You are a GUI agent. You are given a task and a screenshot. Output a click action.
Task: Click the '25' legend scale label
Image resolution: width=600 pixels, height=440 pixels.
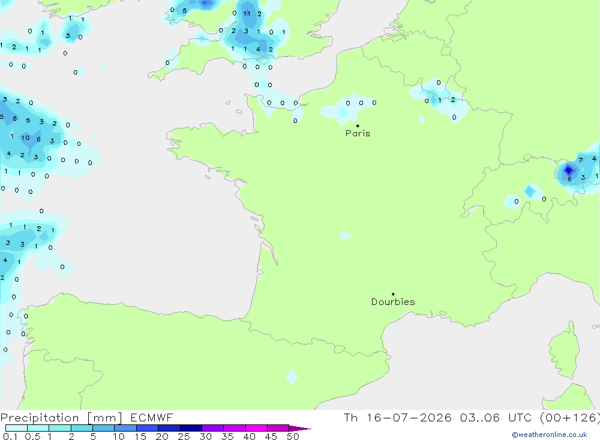[184, 436]
